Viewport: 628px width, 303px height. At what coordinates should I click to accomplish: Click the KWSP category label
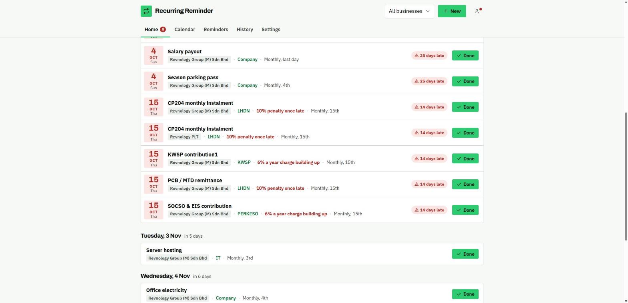tap(244, 163)
